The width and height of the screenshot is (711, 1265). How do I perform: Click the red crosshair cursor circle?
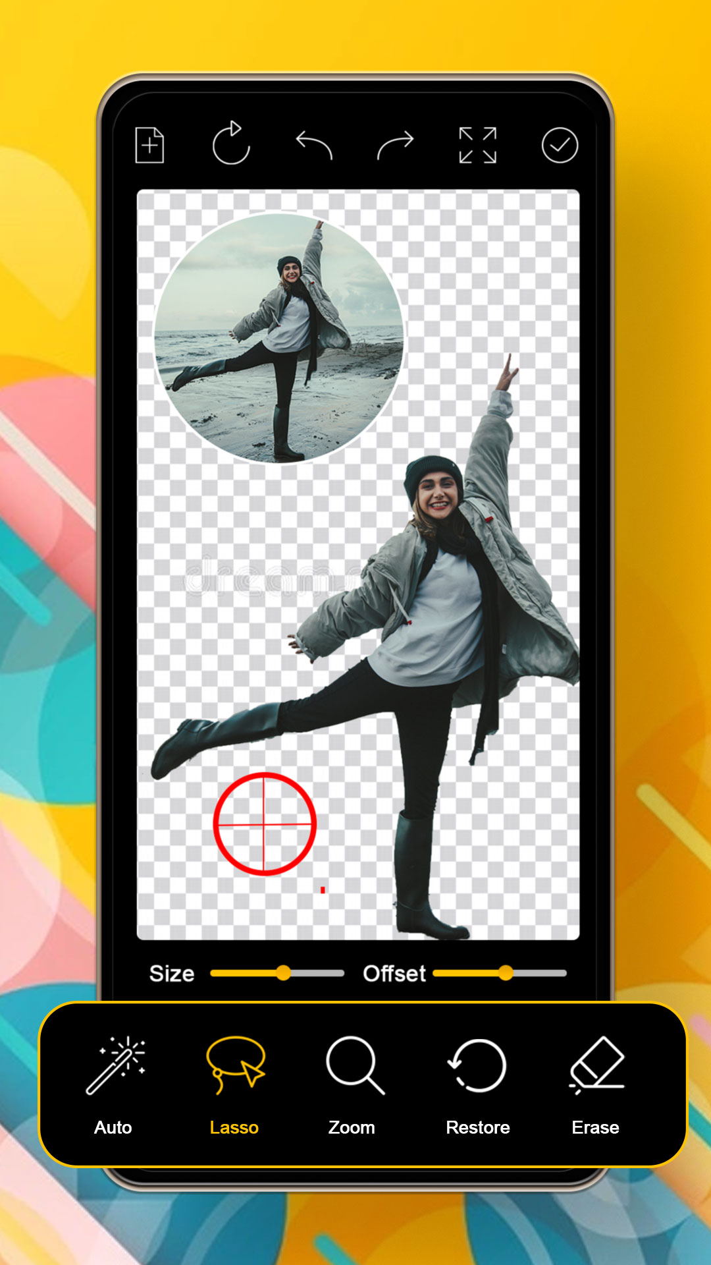point(265,824)
